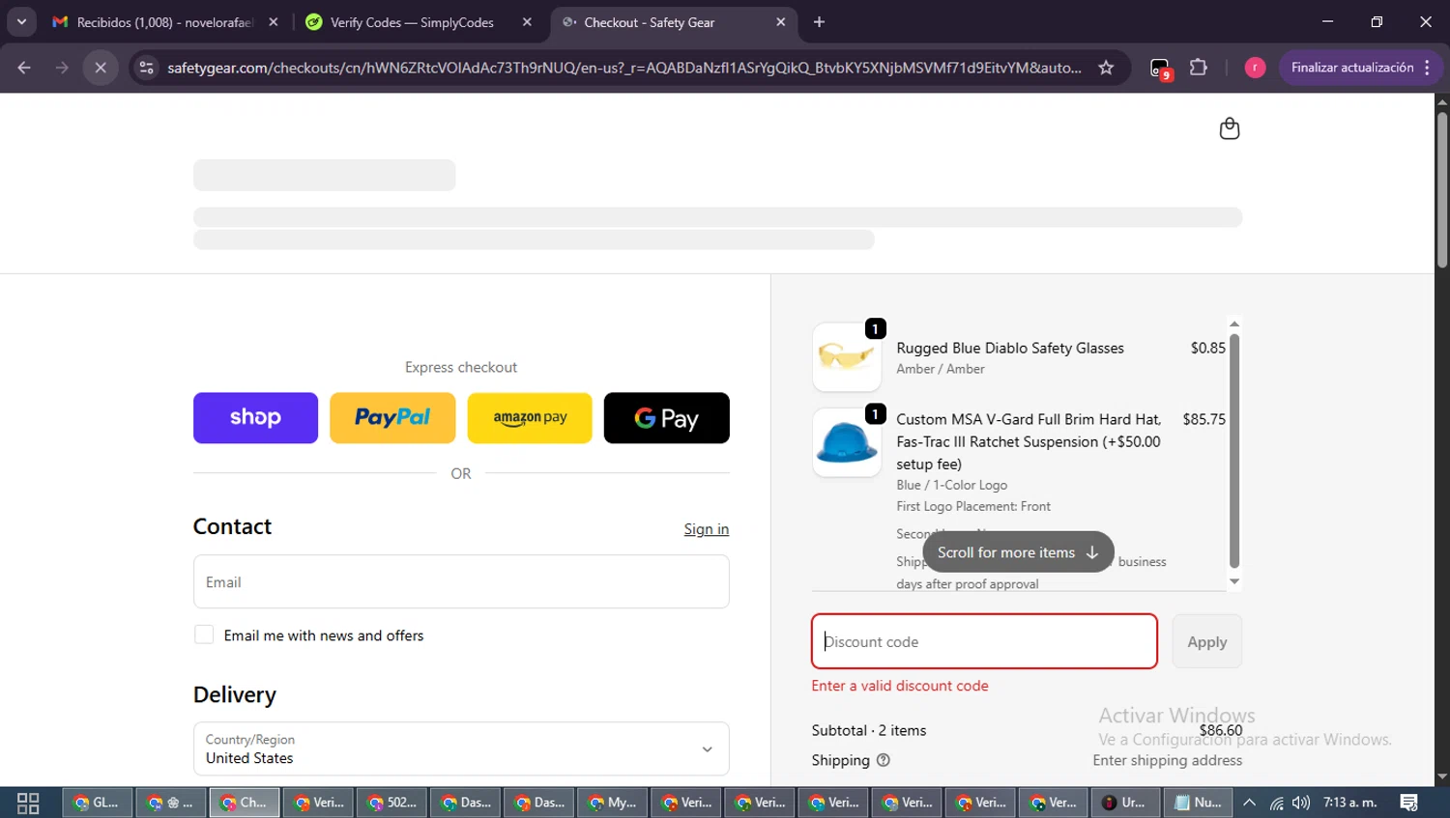Viewport: 1450px width, 818px height.
Task: Click the blue hard hat thumbnail
Action: point(847,442)
